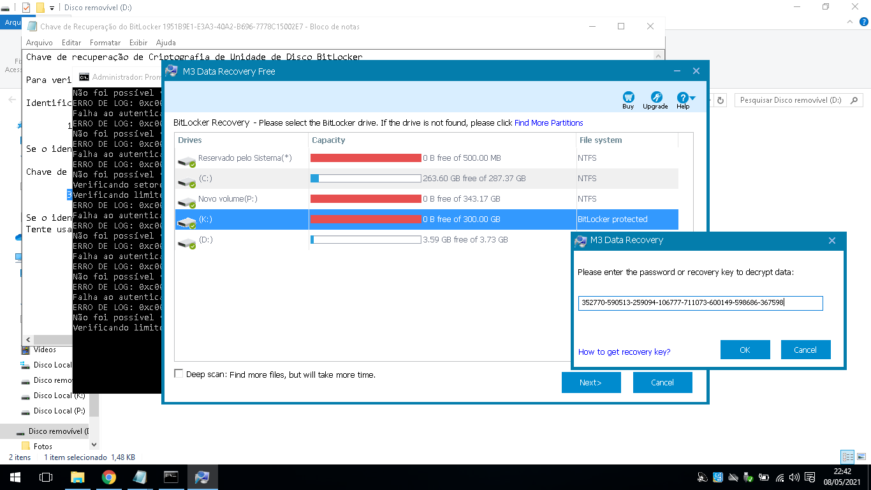This screenshot has width=871, height=490.
Task: Click the Notepad title bar icon
Action: (x=31, y=26)
